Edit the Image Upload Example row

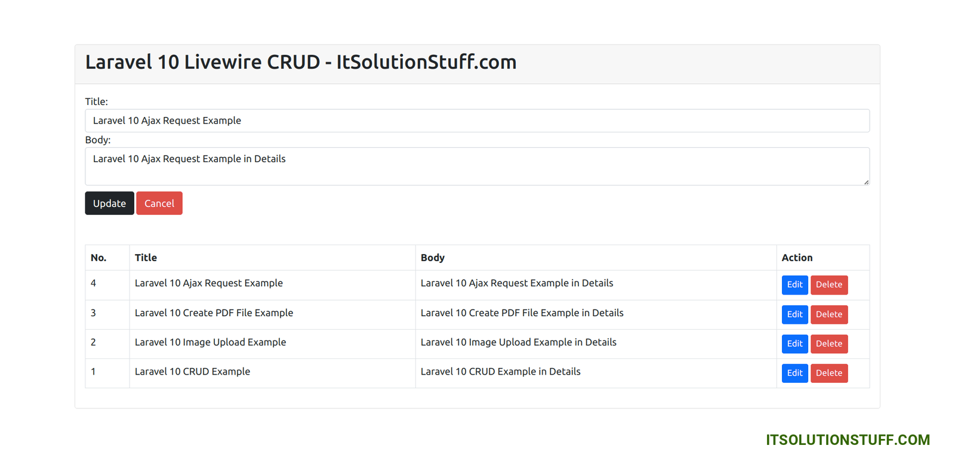794,343
